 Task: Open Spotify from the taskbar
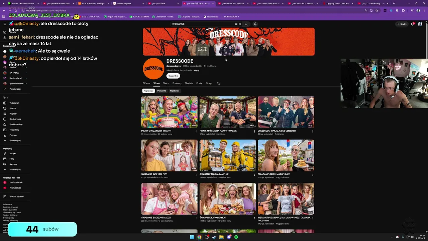pyautogui.click(x=236, y=237)
